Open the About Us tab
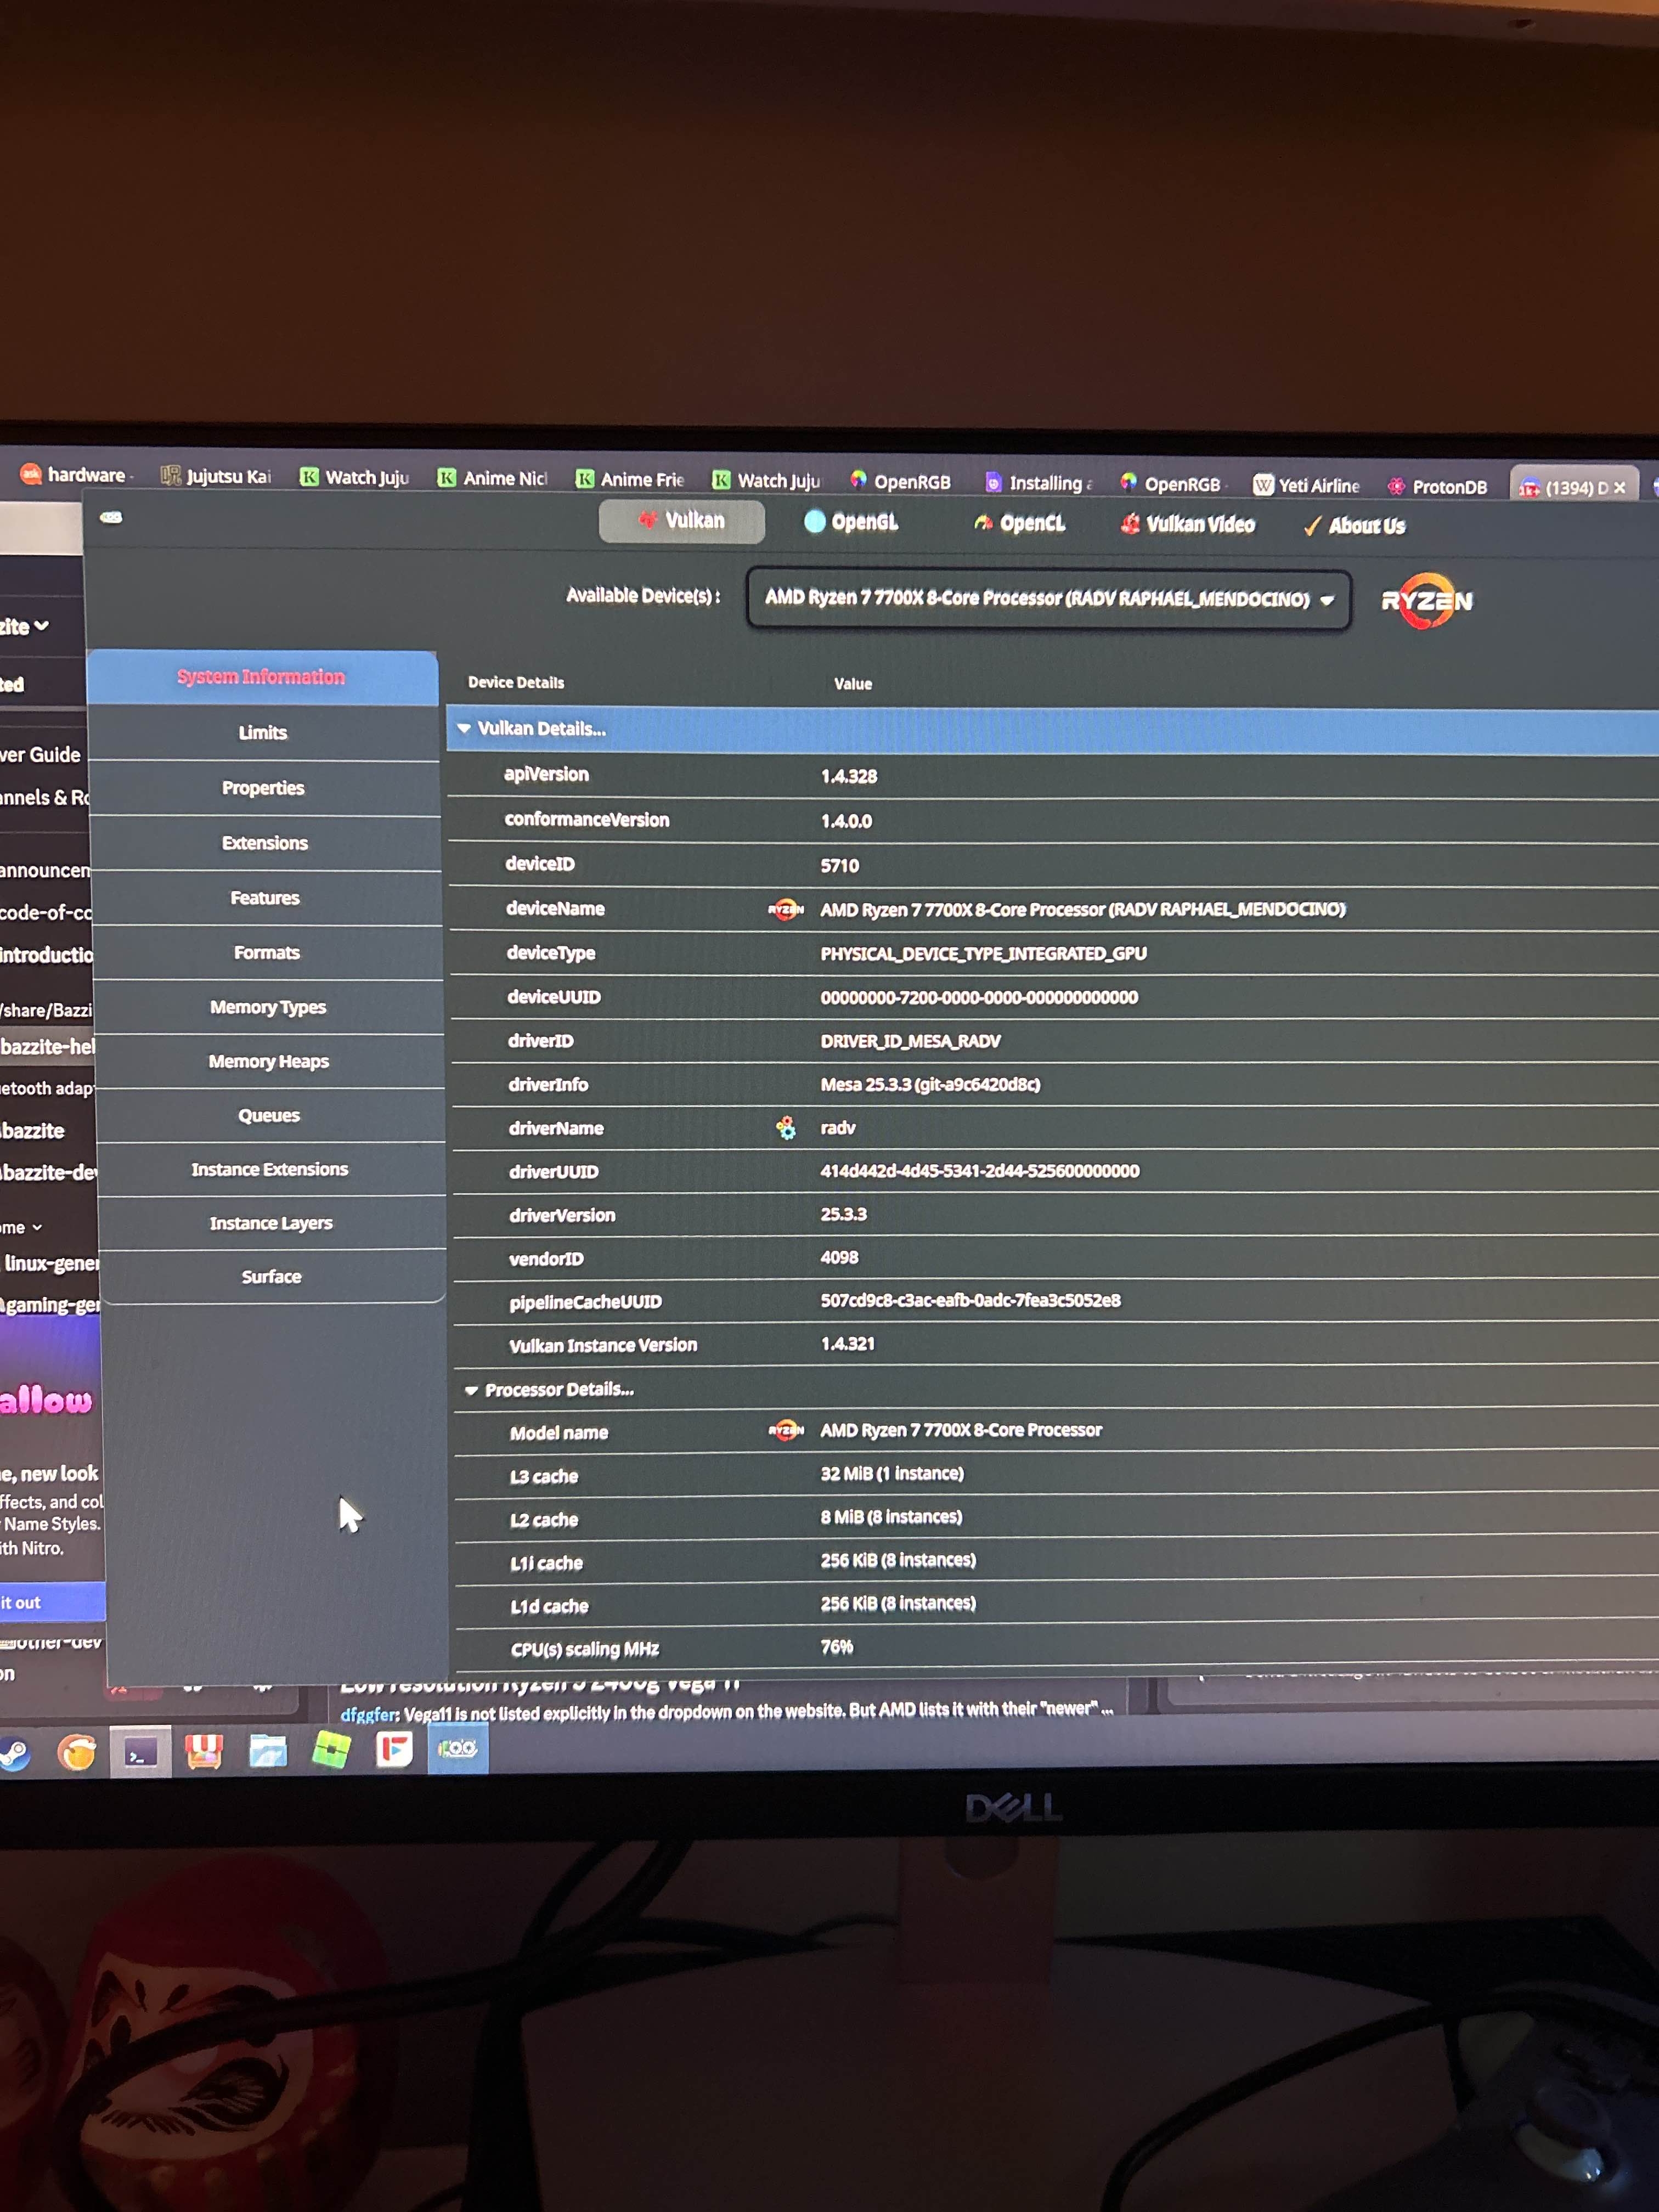The width and height of the screenshot is (1659, 2212). (x=1354, y=526)
